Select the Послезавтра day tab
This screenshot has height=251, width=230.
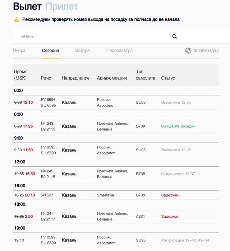(119, 51)
